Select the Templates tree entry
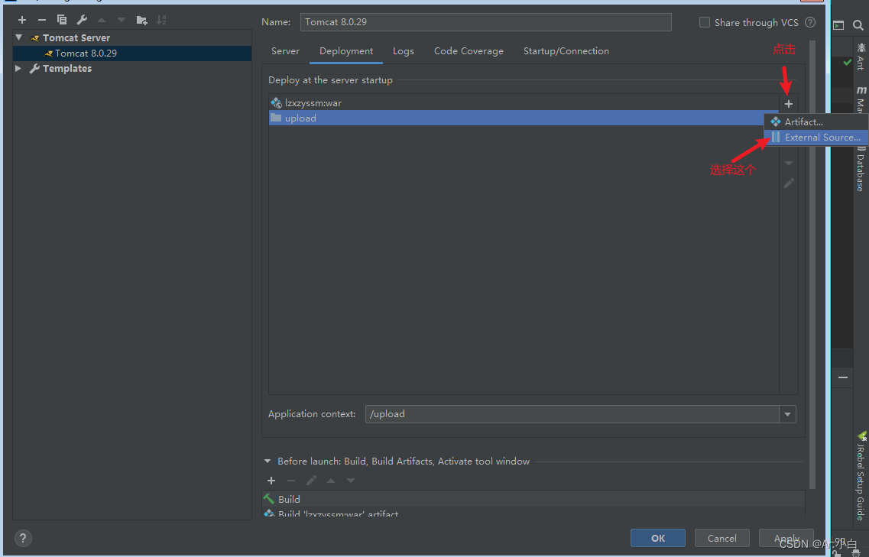The width and height of the screenshot is (869, 557). coord(67,68)
